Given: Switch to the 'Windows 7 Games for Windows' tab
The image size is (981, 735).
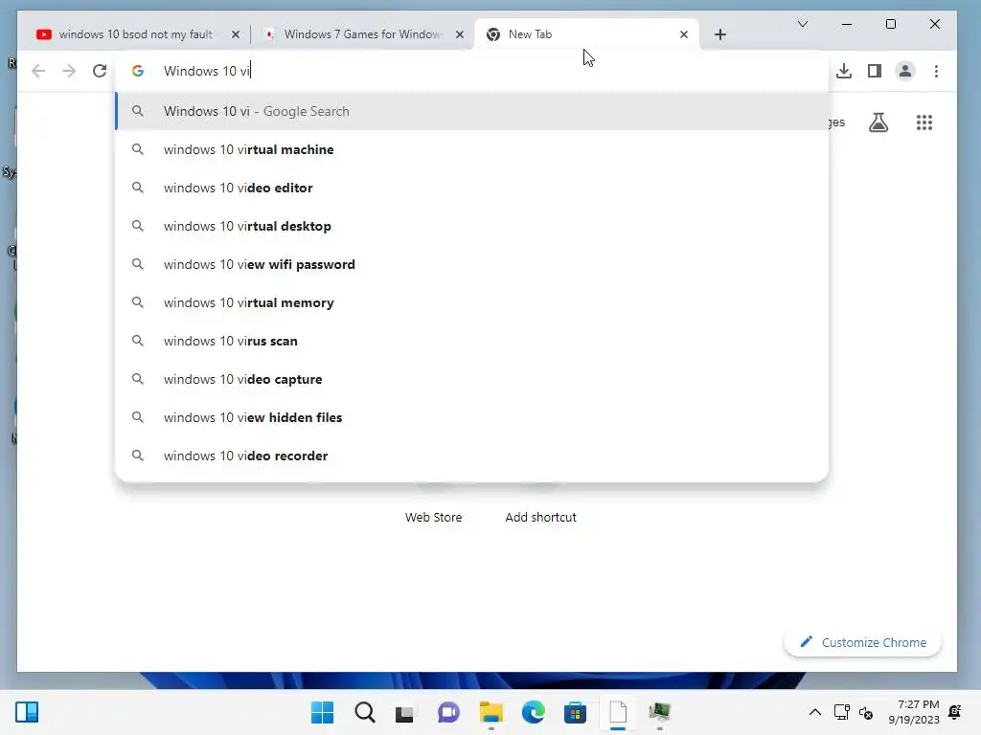Looking at the screenshot, I should coord(363,34).
